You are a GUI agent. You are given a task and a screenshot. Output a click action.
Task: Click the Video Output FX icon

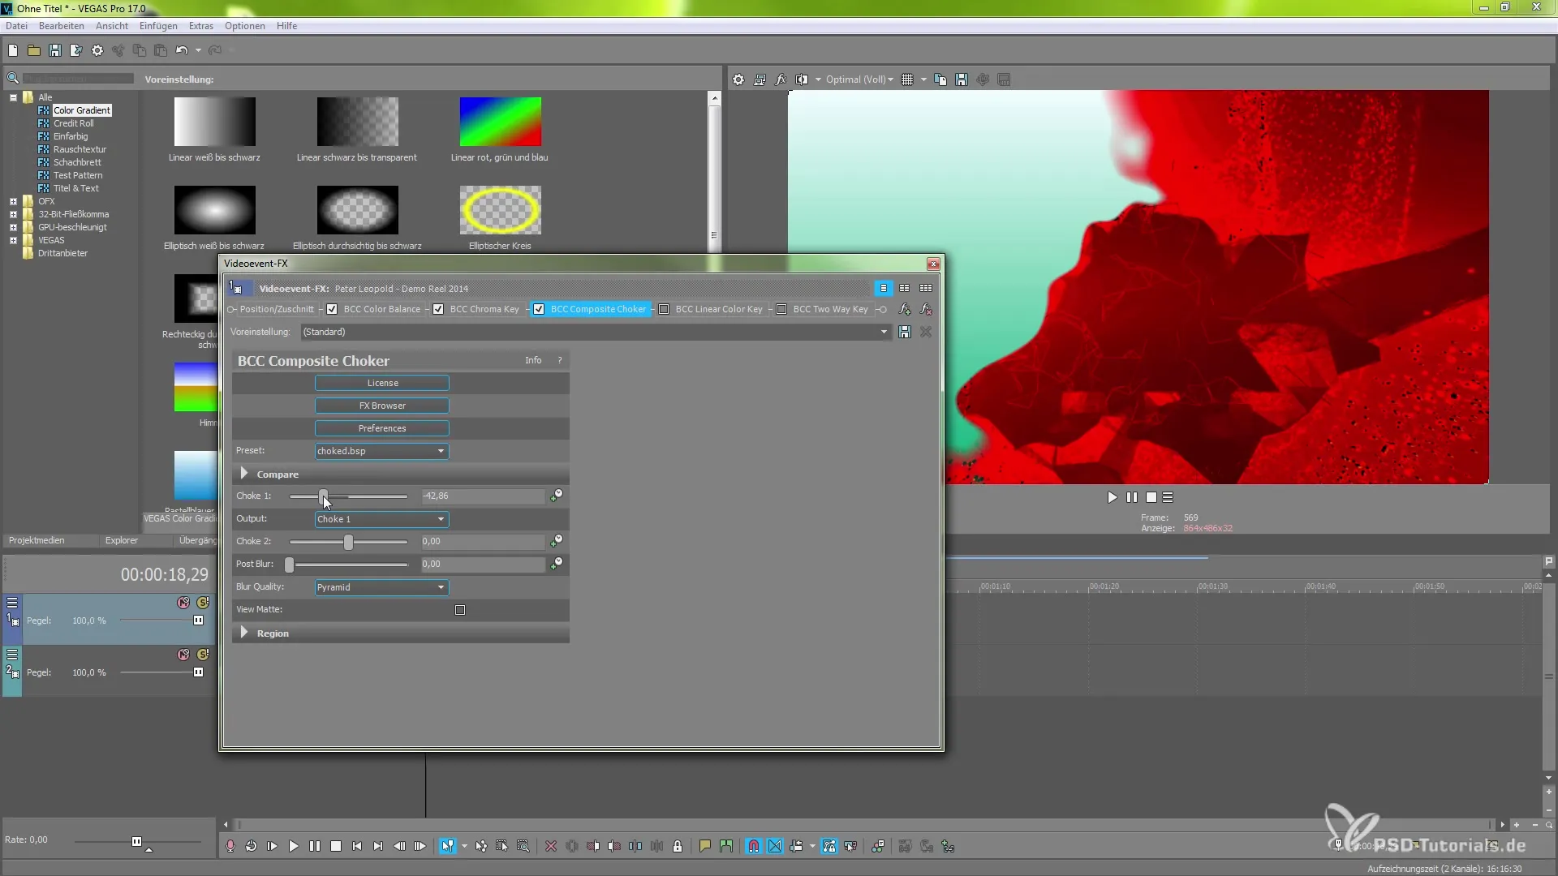click(781, 79)
